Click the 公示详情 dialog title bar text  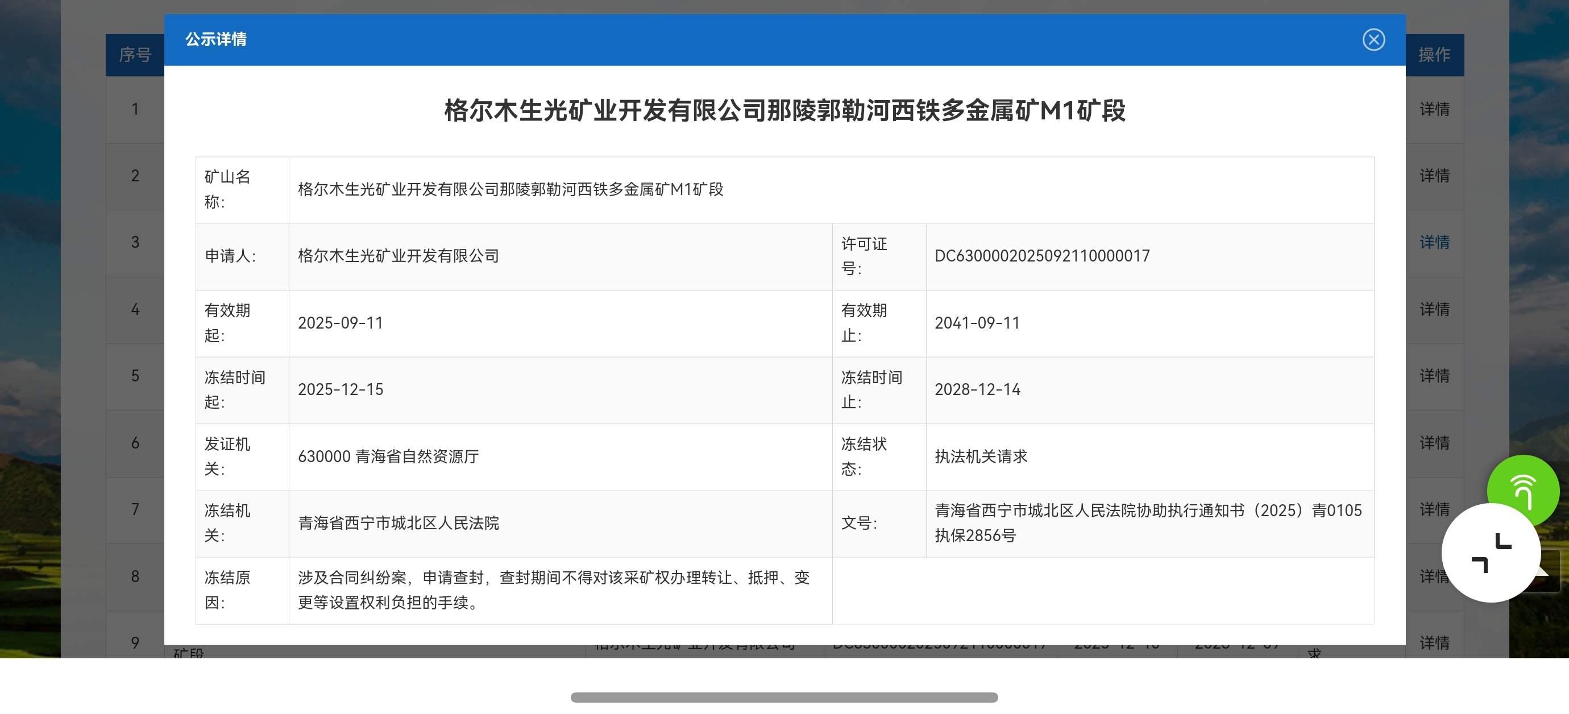(216, 40)
